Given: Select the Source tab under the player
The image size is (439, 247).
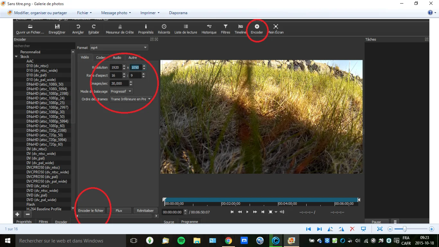Looking at the screenshot, I should (169, 222).
